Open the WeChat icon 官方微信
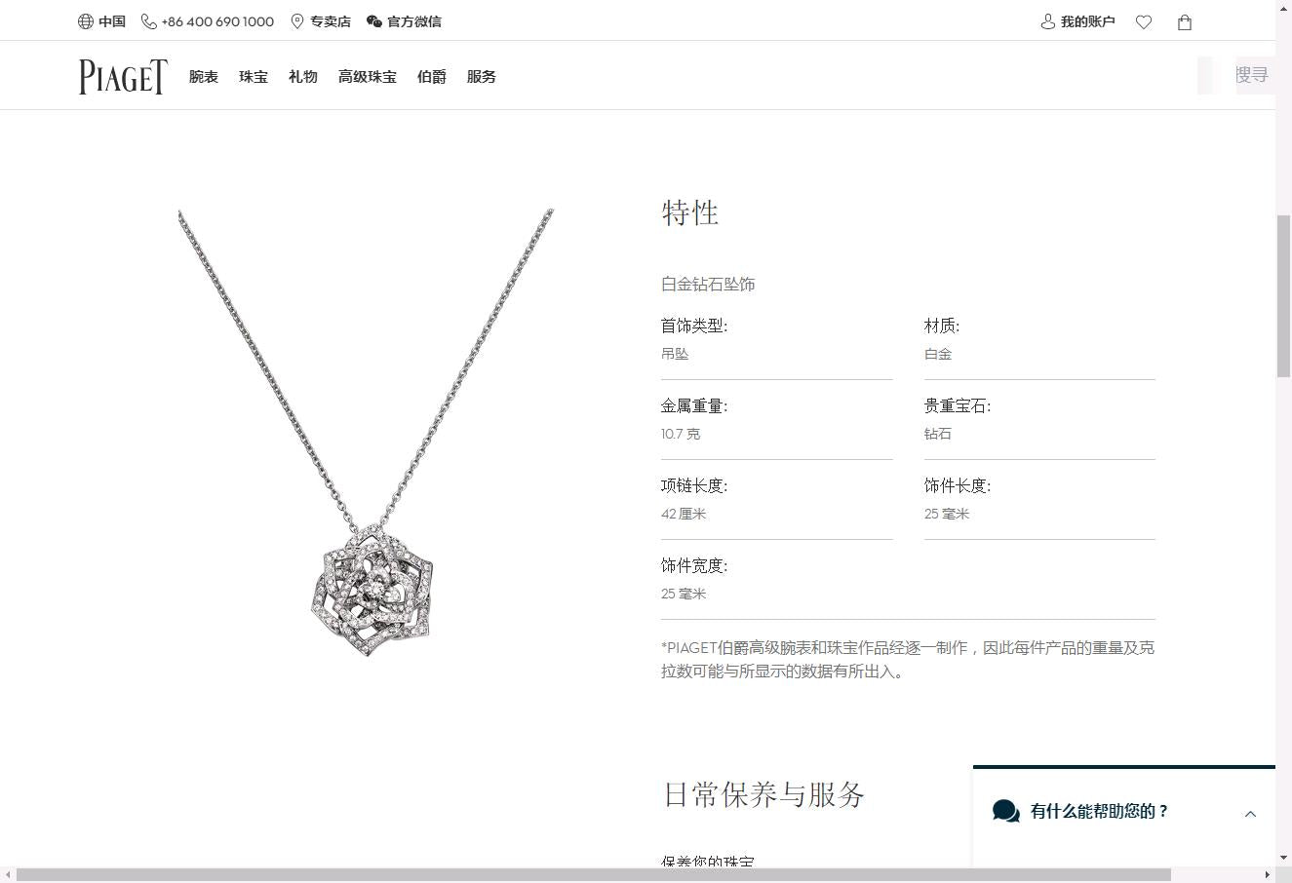This screenshot has height=883, width=1292. pyautogui.click(x=374, y=21)
